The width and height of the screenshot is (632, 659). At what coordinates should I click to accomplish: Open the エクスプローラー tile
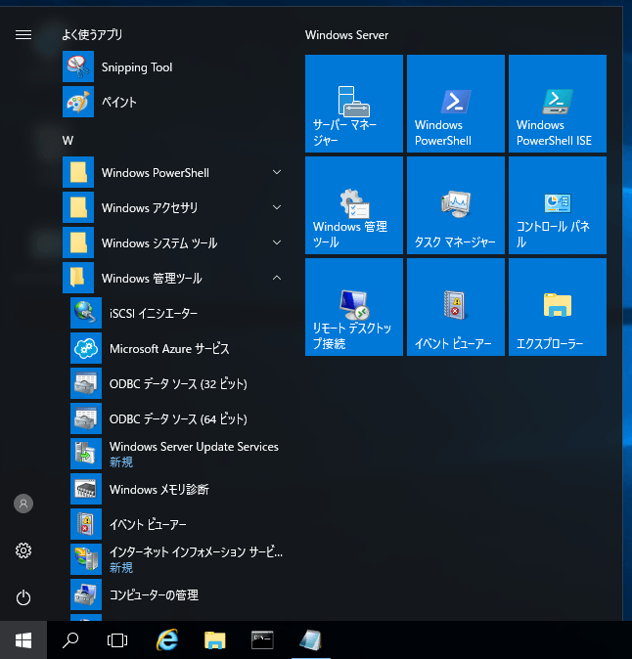point(558,307)
